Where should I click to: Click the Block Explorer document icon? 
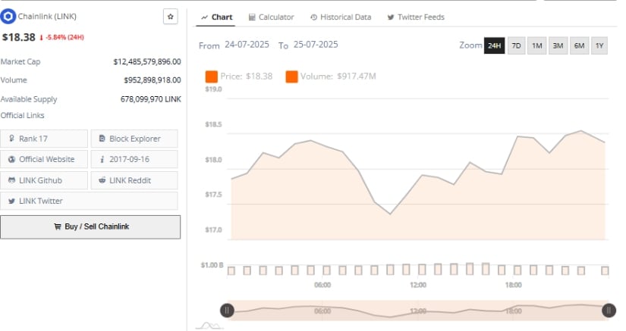point(102,139)
